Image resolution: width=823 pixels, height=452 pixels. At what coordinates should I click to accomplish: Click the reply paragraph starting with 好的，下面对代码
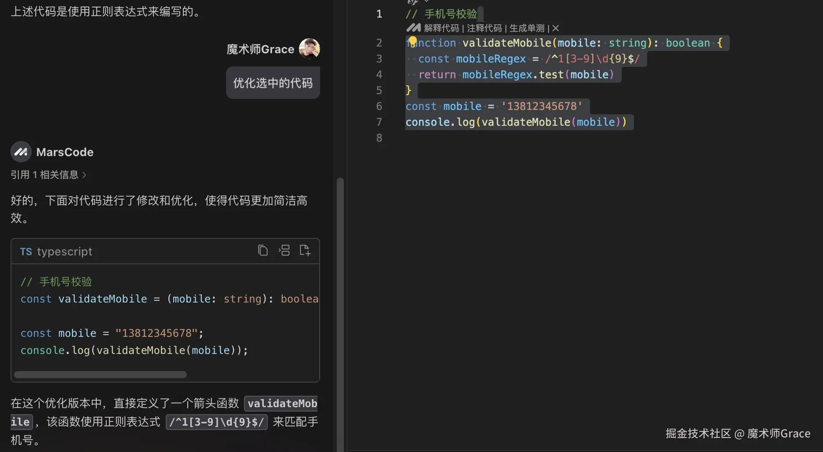[159, 209]
